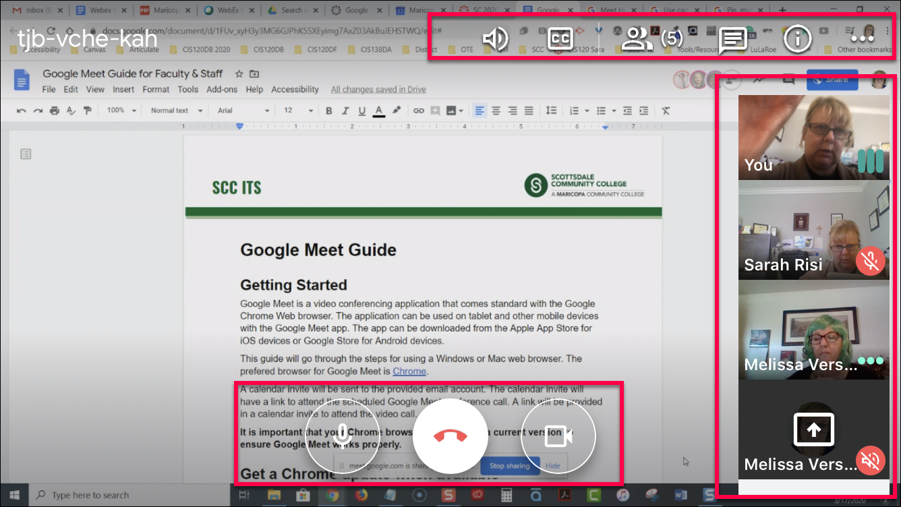Click the Stop sharing button
The image size is (901, 507).
[509, 466]
